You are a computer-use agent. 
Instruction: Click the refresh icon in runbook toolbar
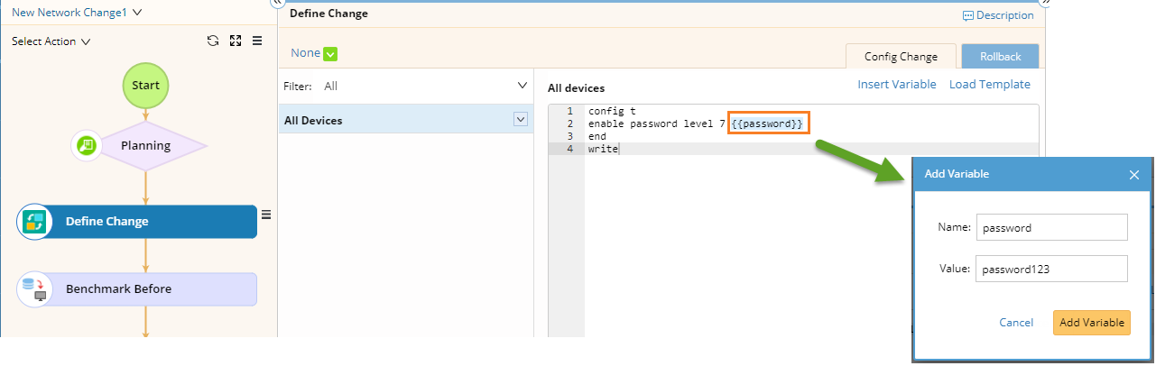point(213,41)
